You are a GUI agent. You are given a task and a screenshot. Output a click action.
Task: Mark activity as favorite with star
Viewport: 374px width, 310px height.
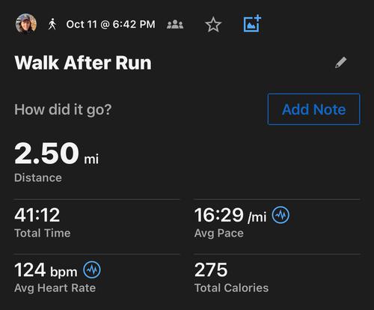(x=213, y=25)
